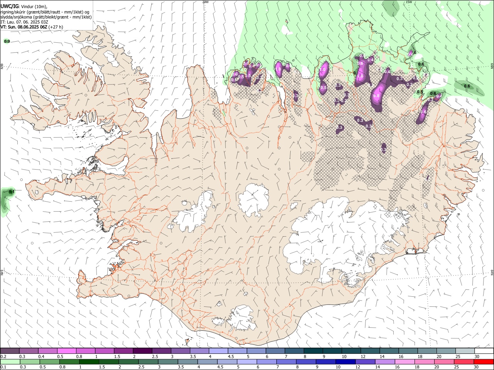Viewport: 494px width, 370px height.
Task: Click the light pink 16–18 rain legend swatch
Action: 405,362
